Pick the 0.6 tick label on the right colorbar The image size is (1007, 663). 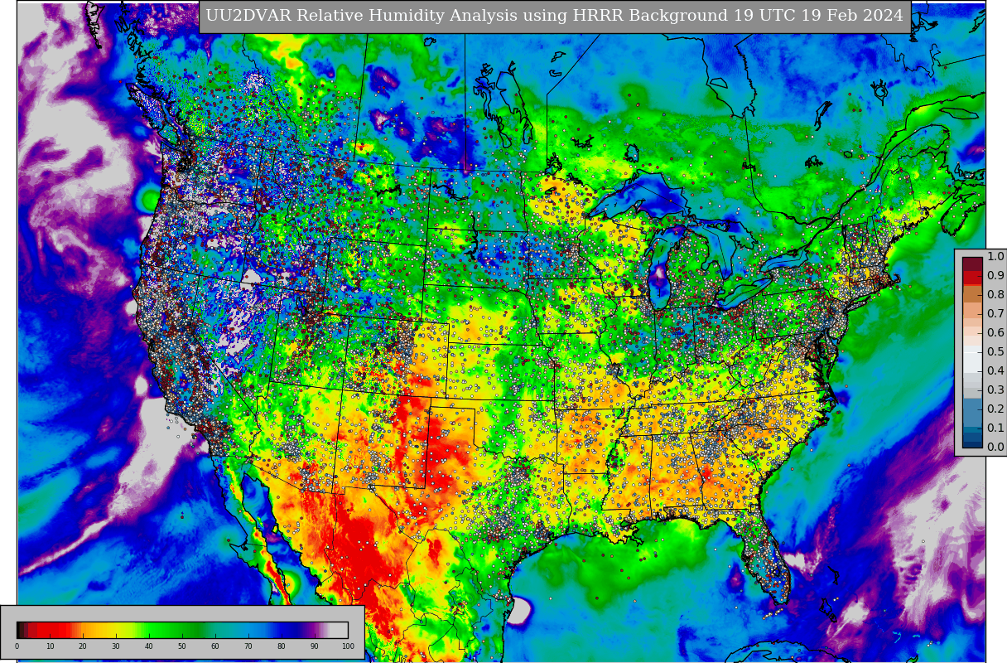pyautogui.click(x=995, y=333)
